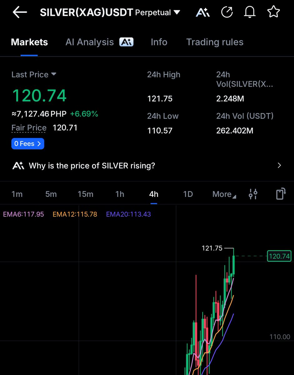The width and height of the screenshot is (294, 375).
Task: Select the 1D chart timeframe
Action: (188, 194)
